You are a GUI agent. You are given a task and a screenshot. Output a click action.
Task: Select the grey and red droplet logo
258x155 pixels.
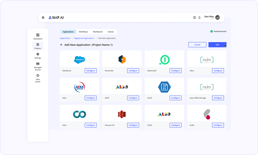pyautogui.click(x=207, y=114)
